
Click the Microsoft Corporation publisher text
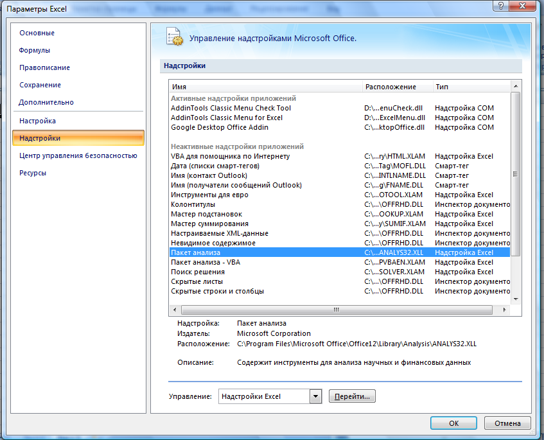pyautogui.click(x=274, y=333)
